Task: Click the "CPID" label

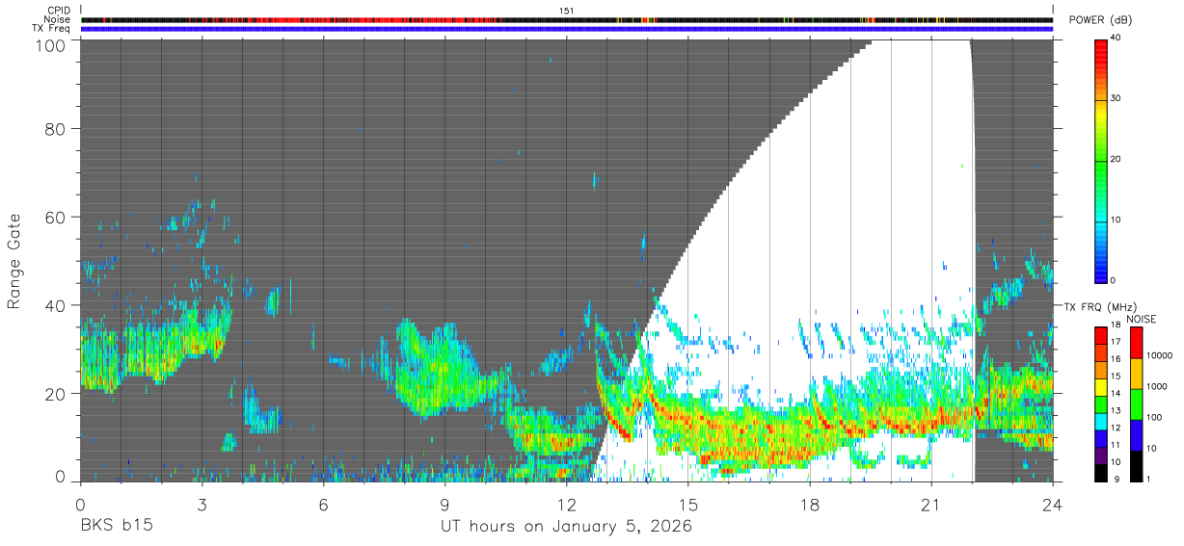Action: pos(59,11)
